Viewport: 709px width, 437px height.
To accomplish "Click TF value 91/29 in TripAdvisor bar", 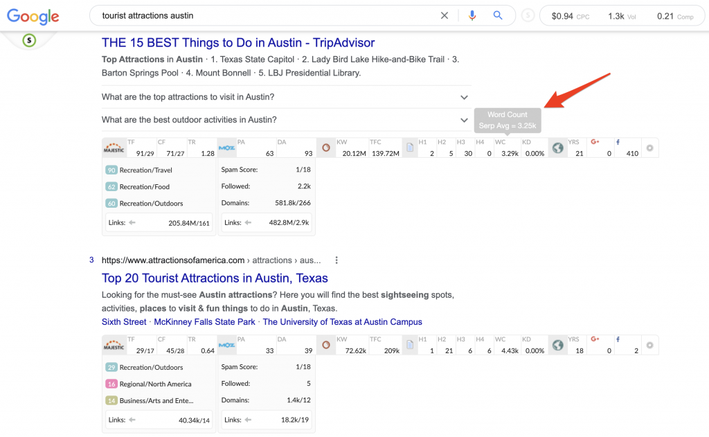I will [145, 153].
